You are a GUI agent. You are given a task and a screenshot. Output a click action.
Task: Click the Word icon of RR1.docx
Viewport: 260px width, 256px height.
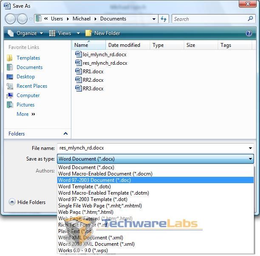(78, 71)
